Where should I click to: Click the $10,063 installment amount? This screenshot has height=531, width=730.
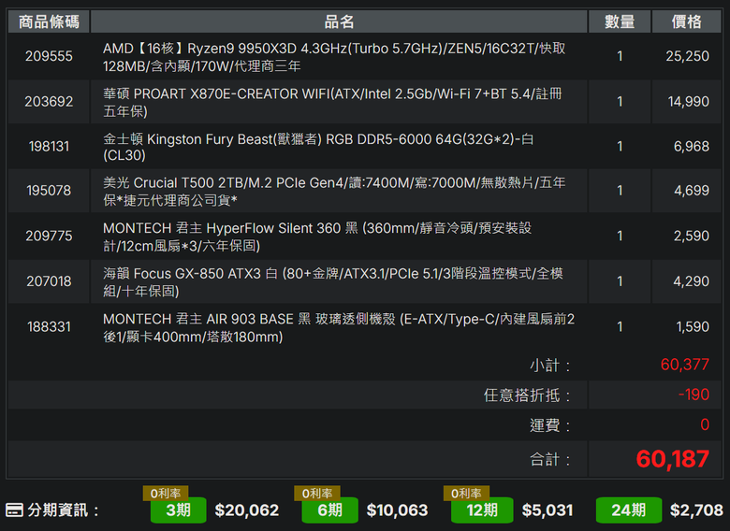tap(397, 510)
